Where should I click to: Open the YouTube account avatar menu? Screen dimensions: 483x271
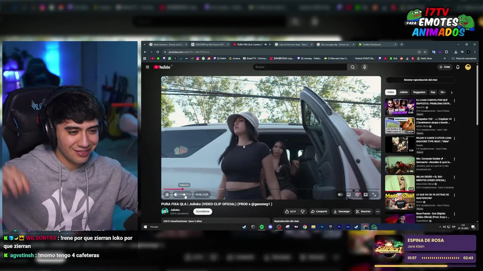(468, 67)
